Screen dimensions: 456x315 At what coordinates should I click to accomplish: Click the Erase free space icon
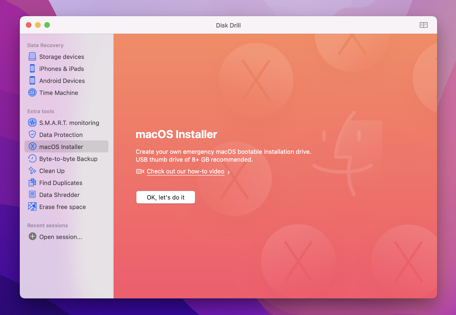pyautogui.click(x=32, y=207)
